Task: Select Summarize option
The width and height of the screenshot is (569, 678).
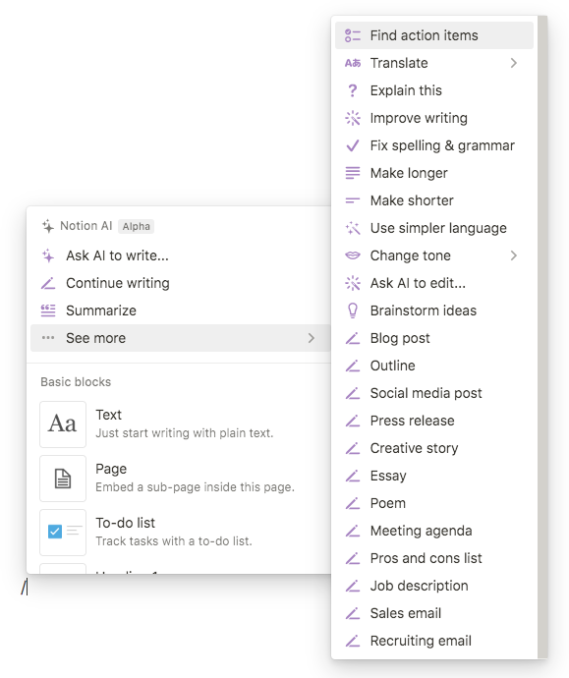Action: click(x=180, y=311)
